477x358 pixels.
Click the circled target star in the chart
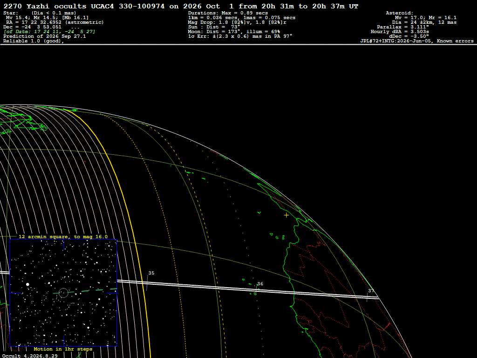click(63, 293)
